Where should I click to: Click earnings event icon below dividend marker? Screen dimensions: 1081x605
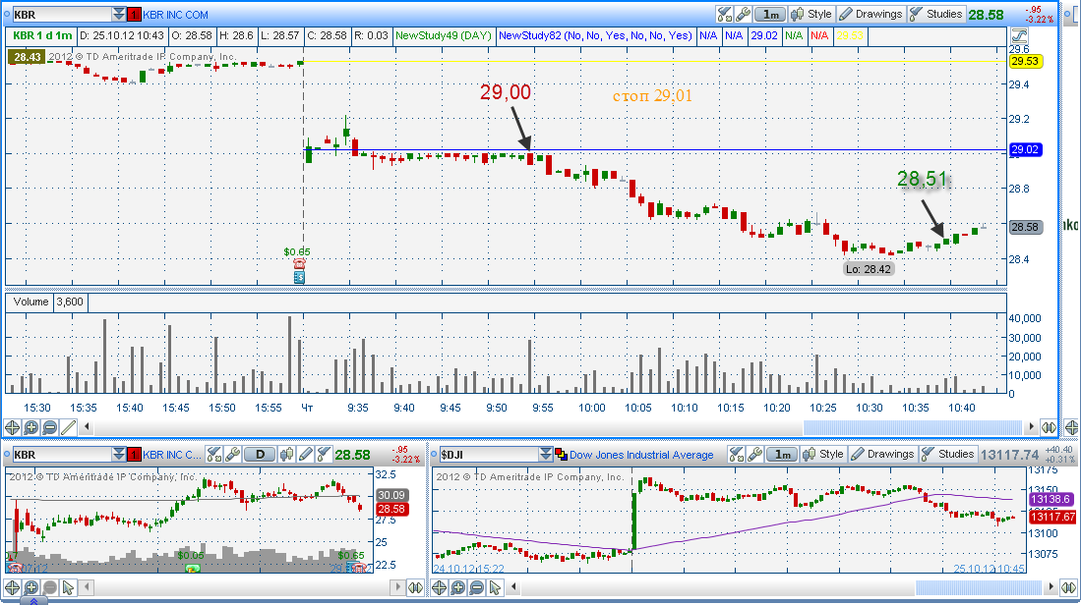[299, 277]
